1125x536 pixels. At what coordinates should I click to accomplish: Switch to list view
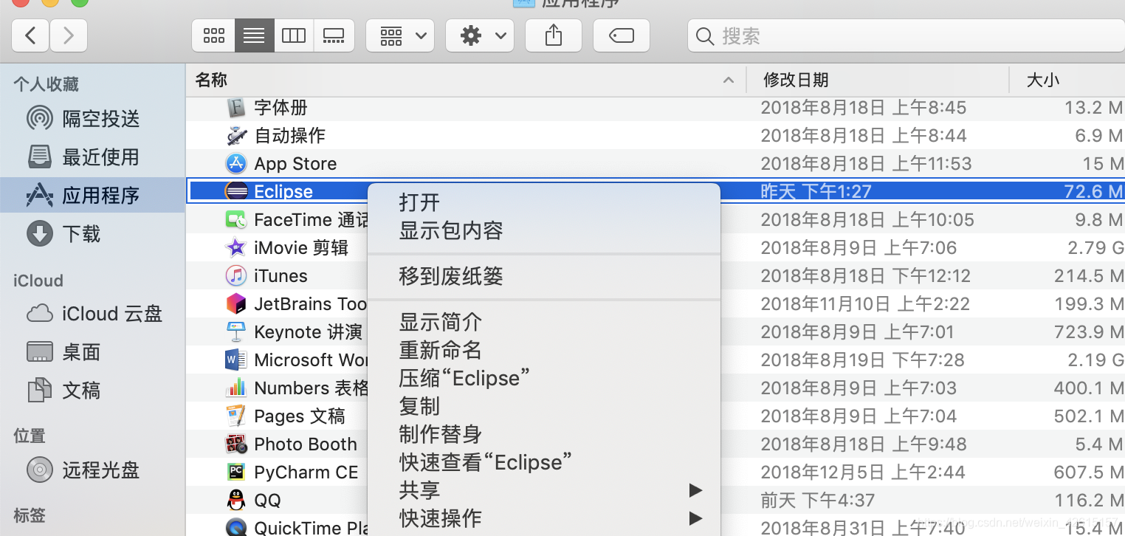pyautogui.click(x=254, y=35)
